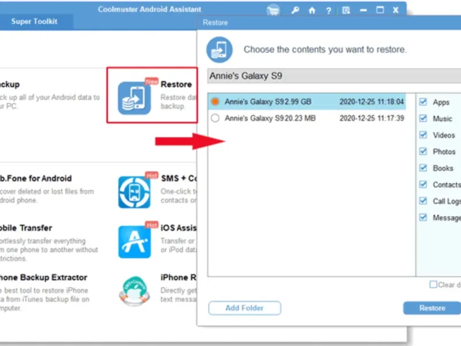The width and height of the screenshot is (461, 346).
Task: Click the iOS Assistant heading text
Action: coord(179,228)
